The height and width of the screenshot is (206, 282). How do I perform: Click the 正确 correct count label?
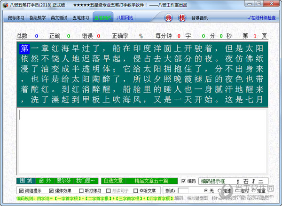(x=55, y=36)
